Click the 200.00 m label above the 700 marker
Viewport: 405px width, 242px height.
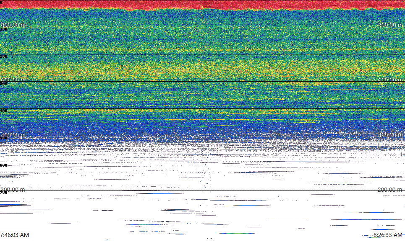13,190
